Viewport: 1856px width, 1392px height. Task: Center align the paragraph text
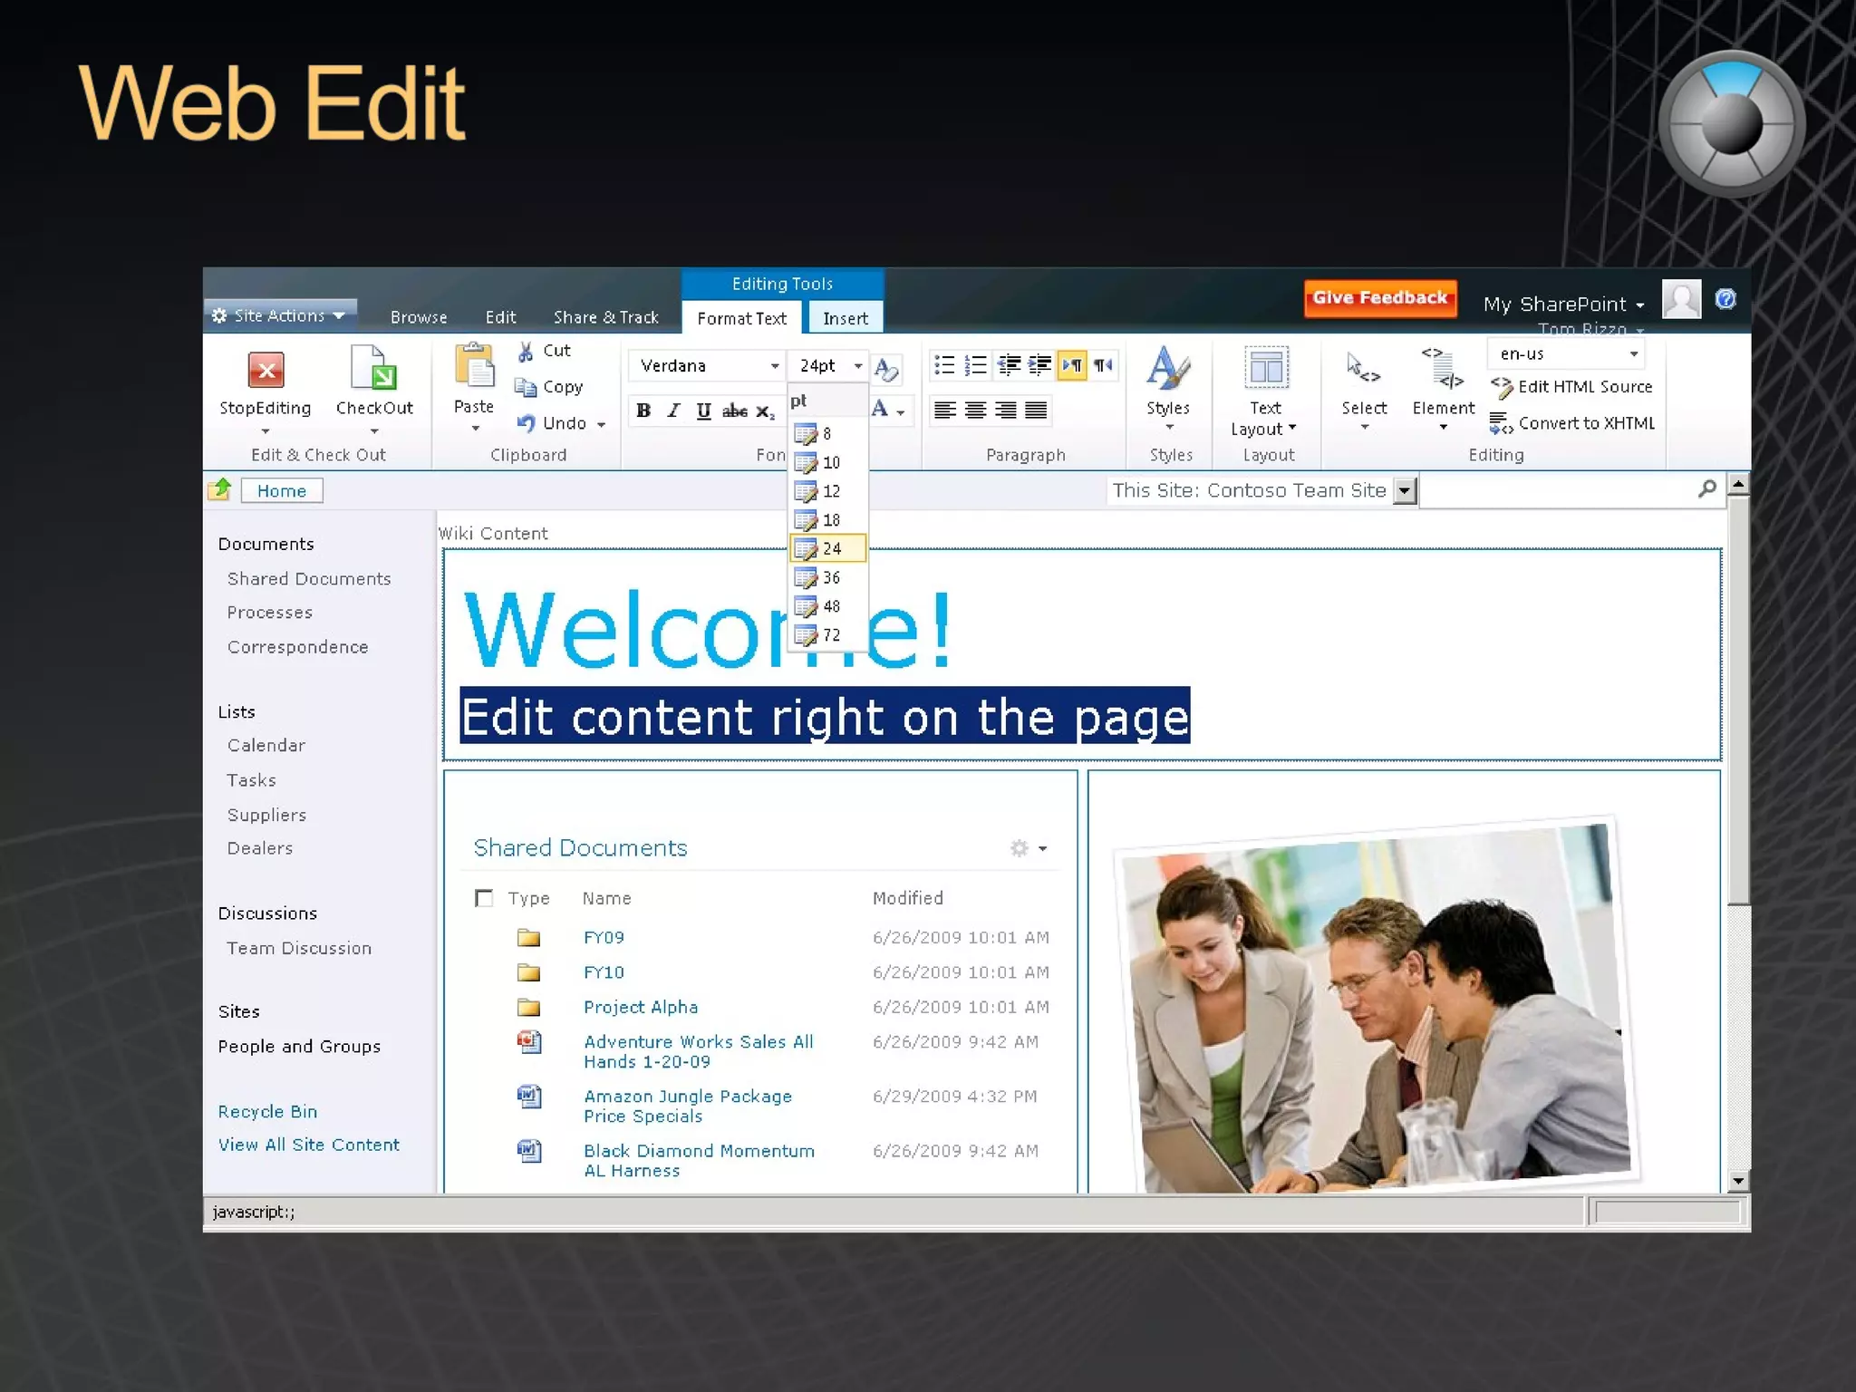[x=975, y=411]
